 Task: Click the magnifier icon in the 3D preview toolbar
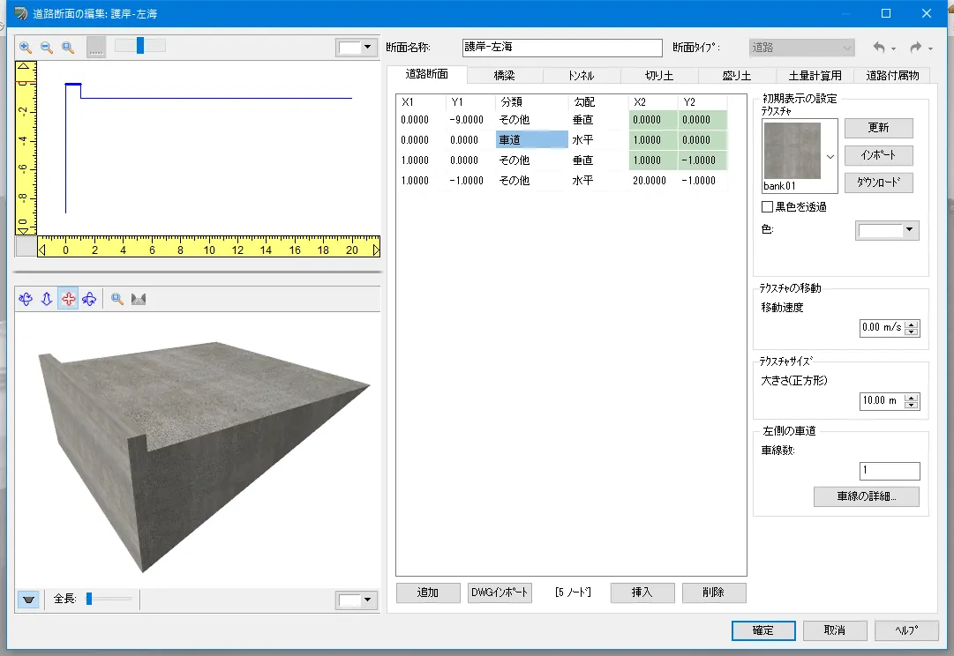(x=117, y=300)
